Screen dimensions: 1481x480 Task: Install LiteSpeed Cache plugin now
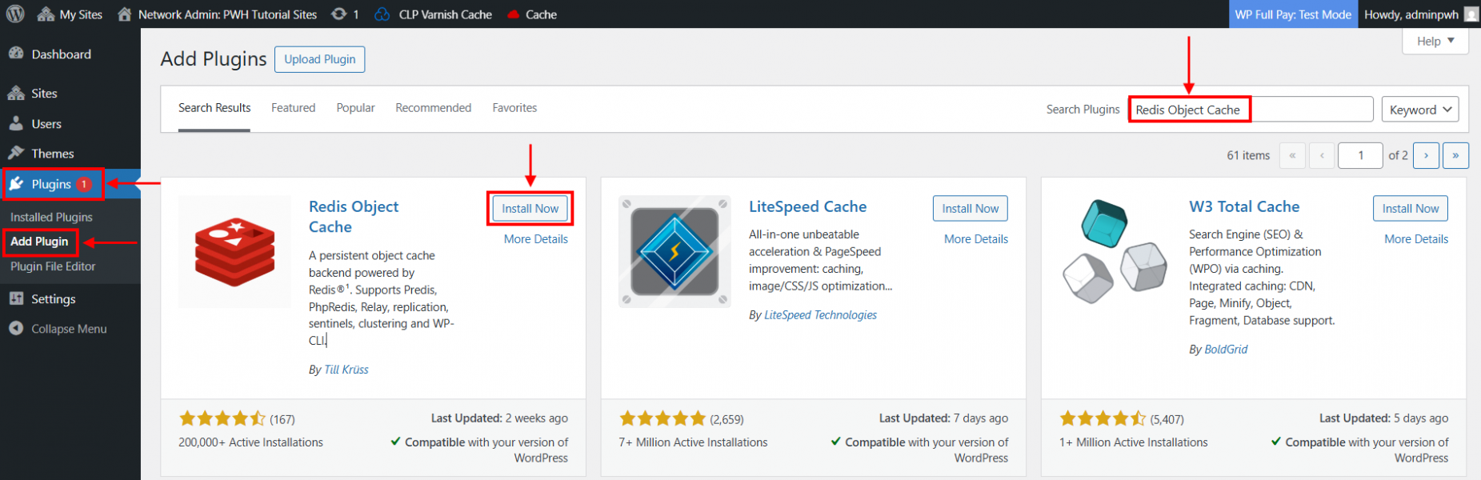pos(970,209)
